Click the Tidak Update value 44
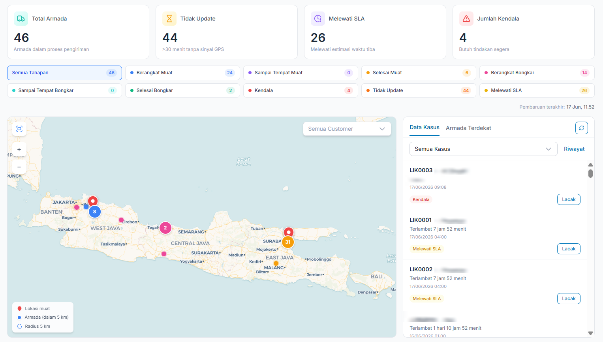Image resolution: width=603 pixels, height=342 pixels. pos(170,38)
